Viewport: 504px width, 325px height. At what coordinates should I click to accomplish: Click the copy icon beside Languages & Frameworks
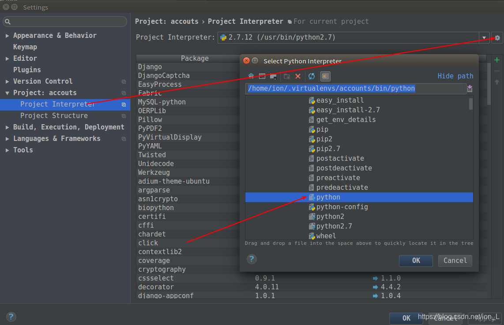coord(124,139)
